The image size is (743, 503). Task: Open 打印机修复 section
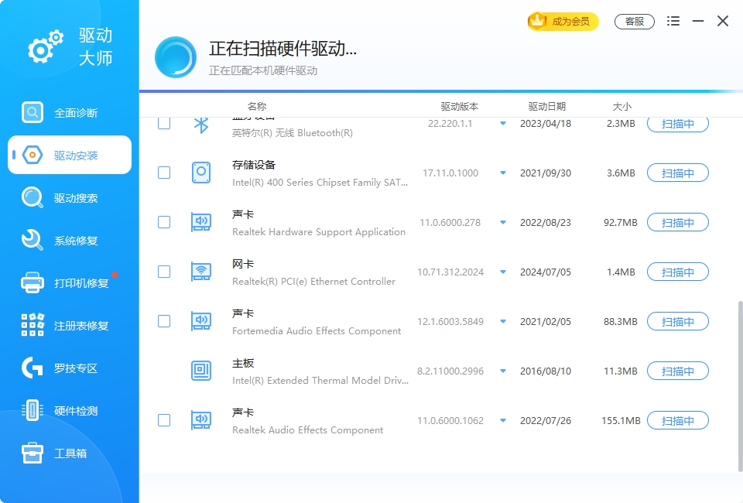(70, 282)
